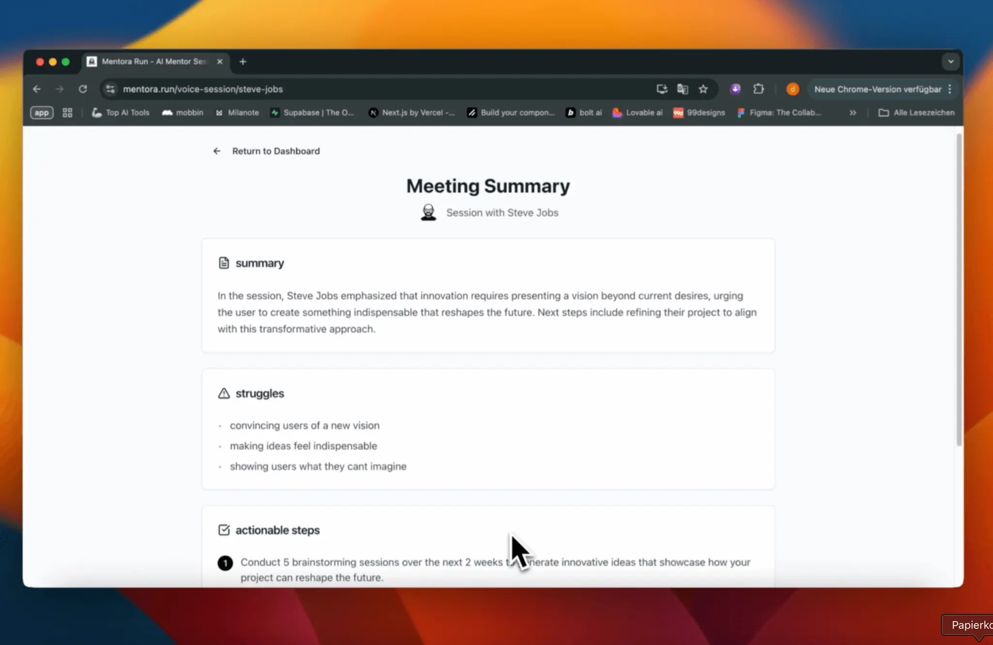Click the Session with Steve Jobs text
The image size is (993, 645).
point(502,213)
